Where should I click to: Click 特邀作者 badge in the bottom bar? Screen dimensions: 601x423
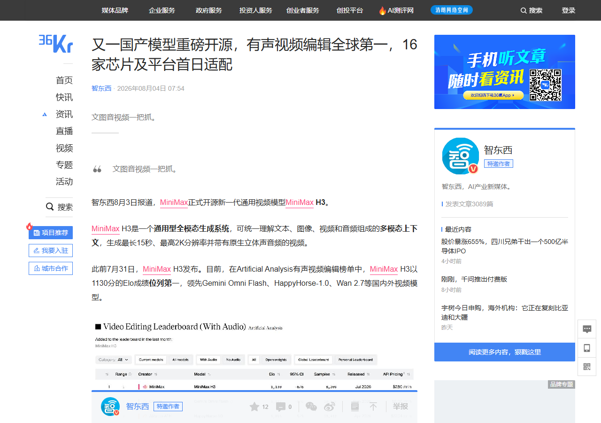click(168, 407)
